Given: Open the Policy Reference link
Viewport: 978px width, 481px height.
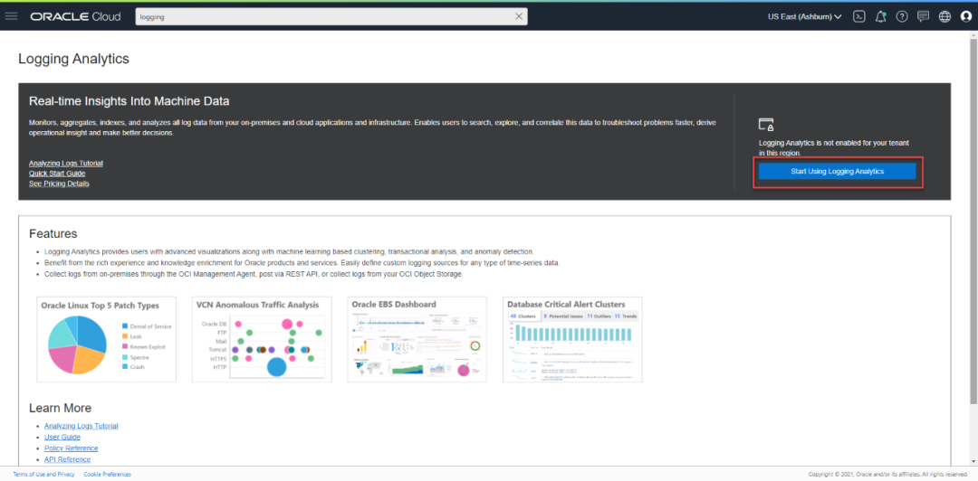Looking at the screenshot, I should [72, 448].
